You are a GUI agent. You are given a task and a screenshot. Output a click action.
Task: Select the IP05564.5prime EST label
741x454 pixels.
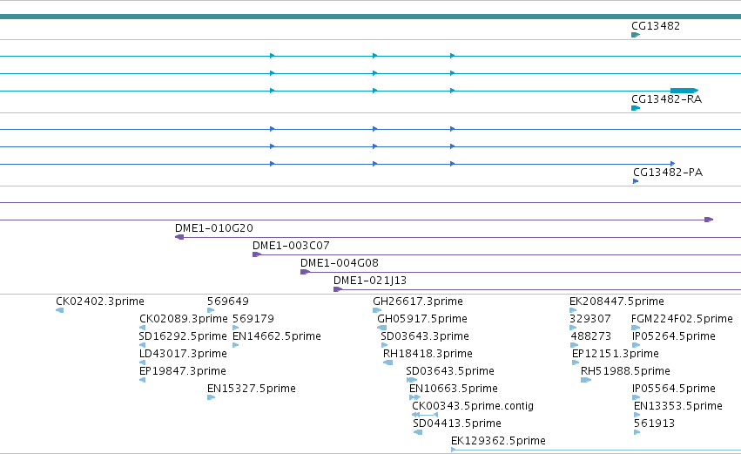click(x=673, y=390)
